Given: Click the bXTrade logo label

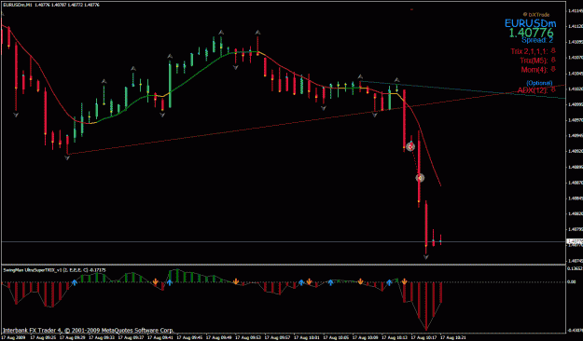Looking at the screenshot, I should point(536,15).
